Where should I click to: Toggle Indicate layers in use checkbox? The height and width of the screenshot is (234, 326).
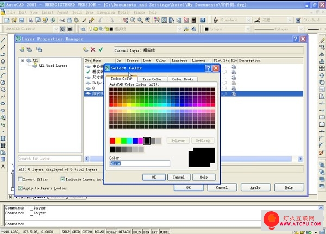coord(62,179)
